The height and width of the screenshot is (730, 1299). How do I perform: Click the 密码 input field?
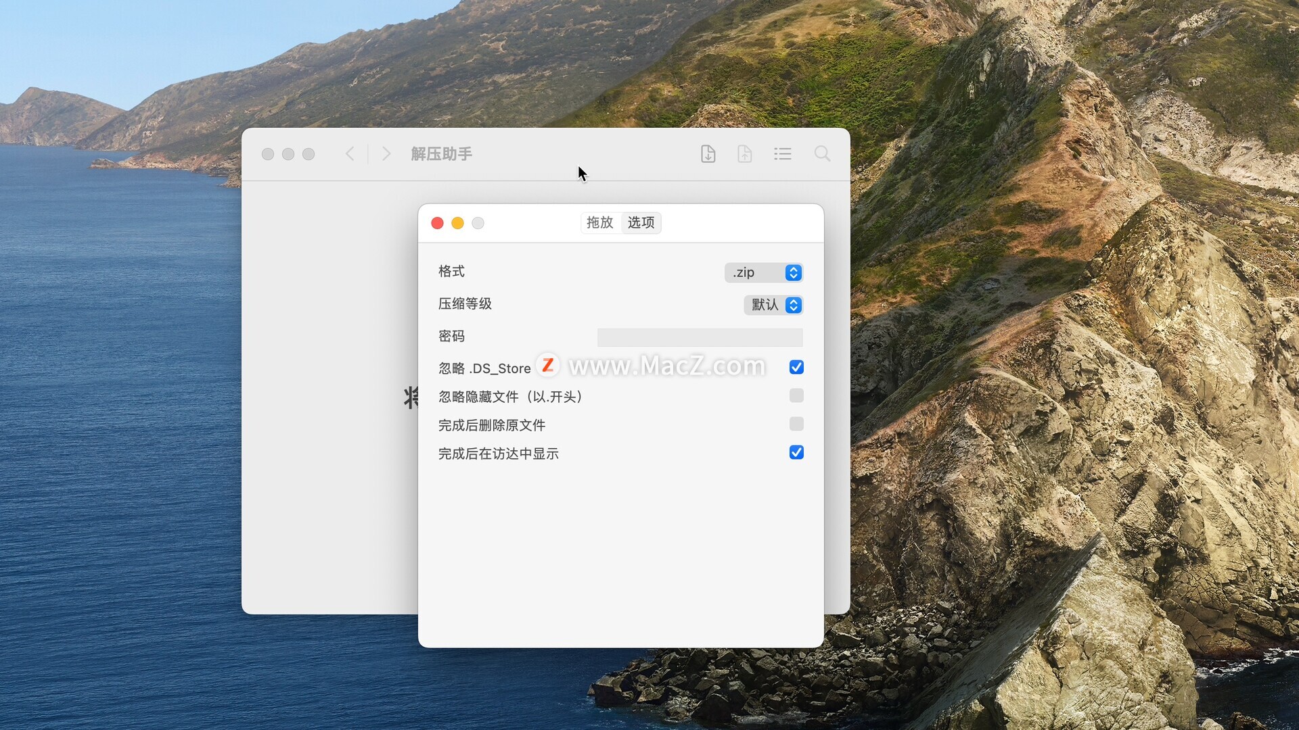coord(700,337)
